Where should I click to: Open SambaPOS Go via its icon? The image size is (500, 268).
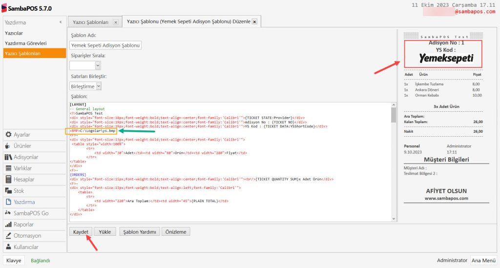pos(8,213)
